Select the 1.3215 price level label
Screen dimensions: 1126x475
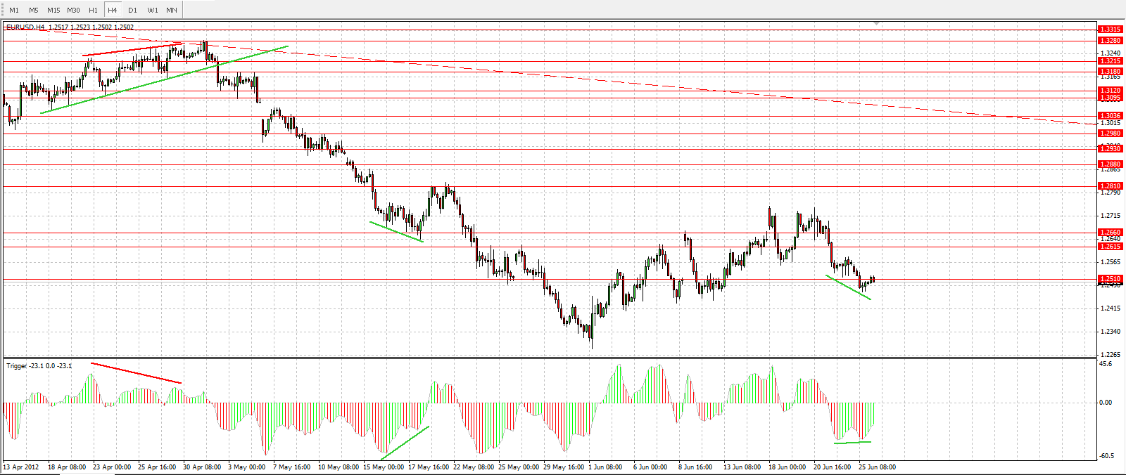[x=1111, y=61]
